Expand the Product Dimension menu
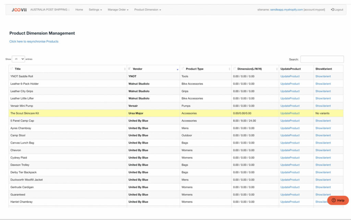351x220 pixels. point(147,10)
